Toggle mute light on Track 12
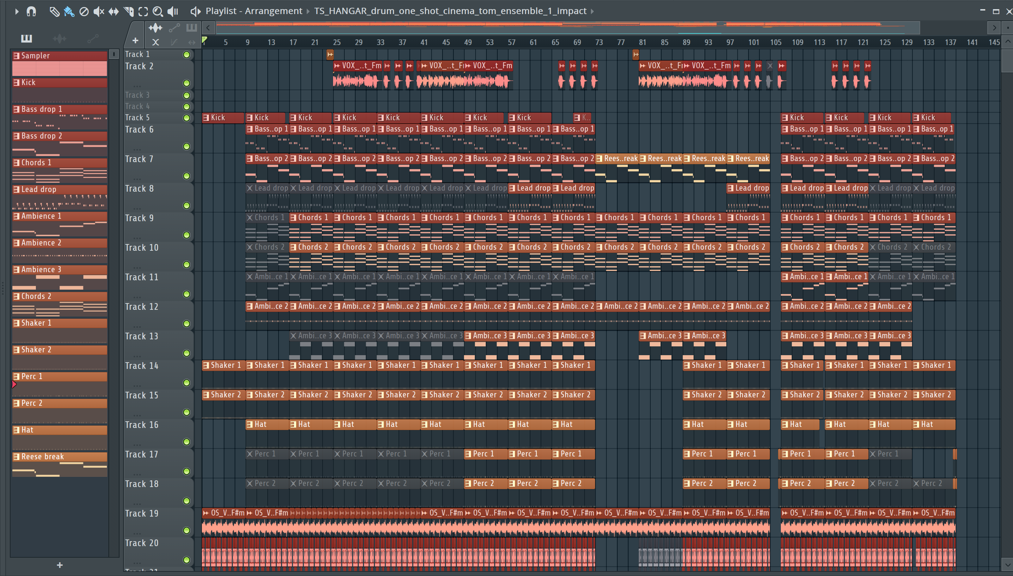 (x=187, y=324)
